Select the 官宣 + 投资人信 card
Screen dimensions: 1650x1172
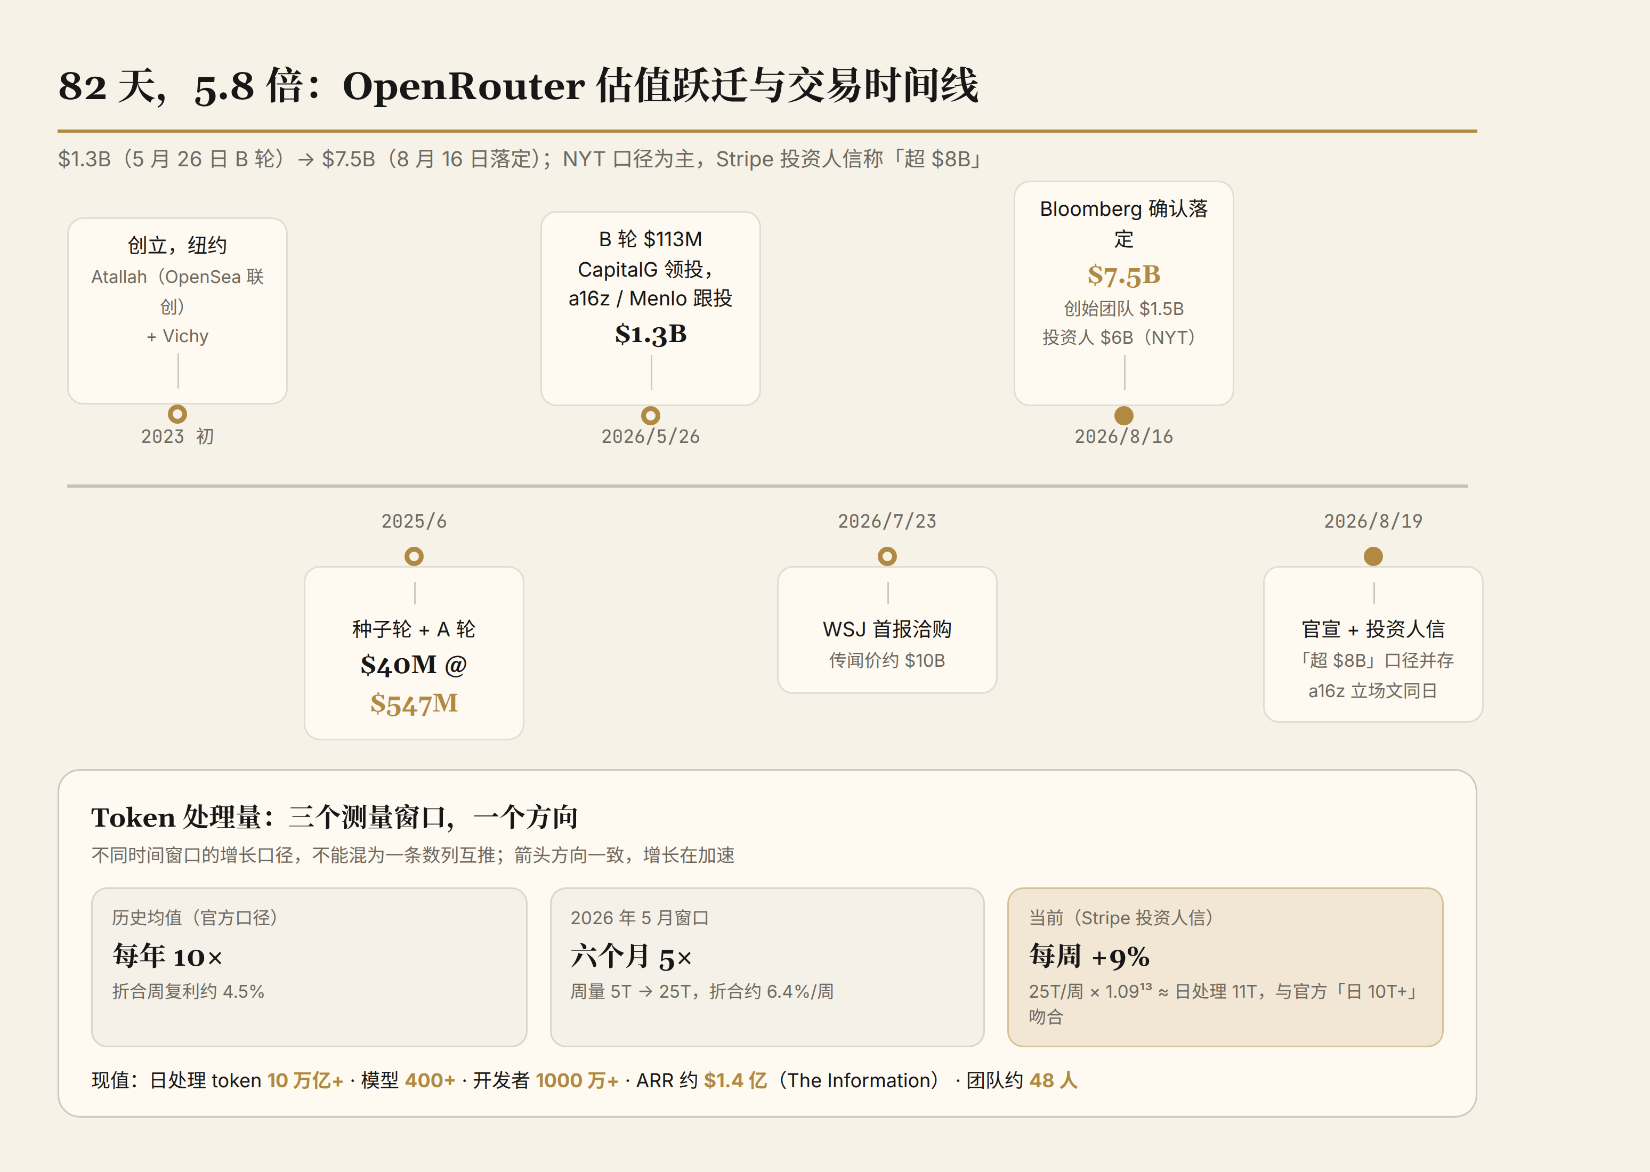click(x=1374, y=644)
